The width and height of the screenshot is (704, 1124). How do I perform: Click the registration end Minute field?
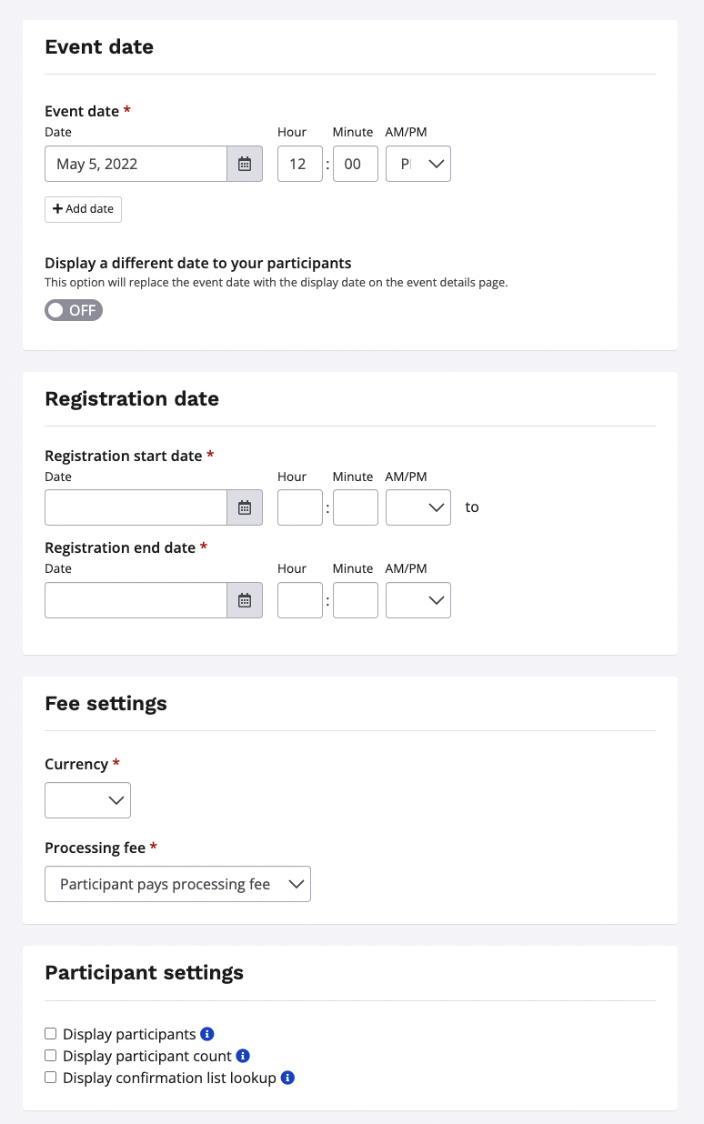tap(355, 601)
